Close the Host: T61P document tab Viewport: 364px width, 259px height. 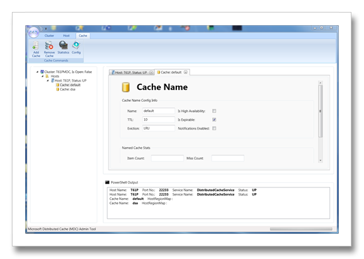point(151,72)
